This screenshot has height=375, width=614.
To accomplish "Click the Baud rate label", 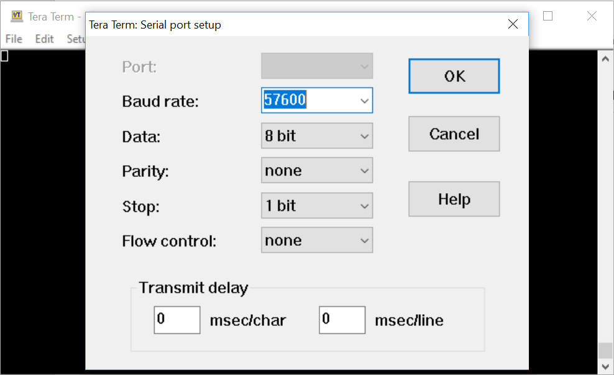I will click(160, 101).
